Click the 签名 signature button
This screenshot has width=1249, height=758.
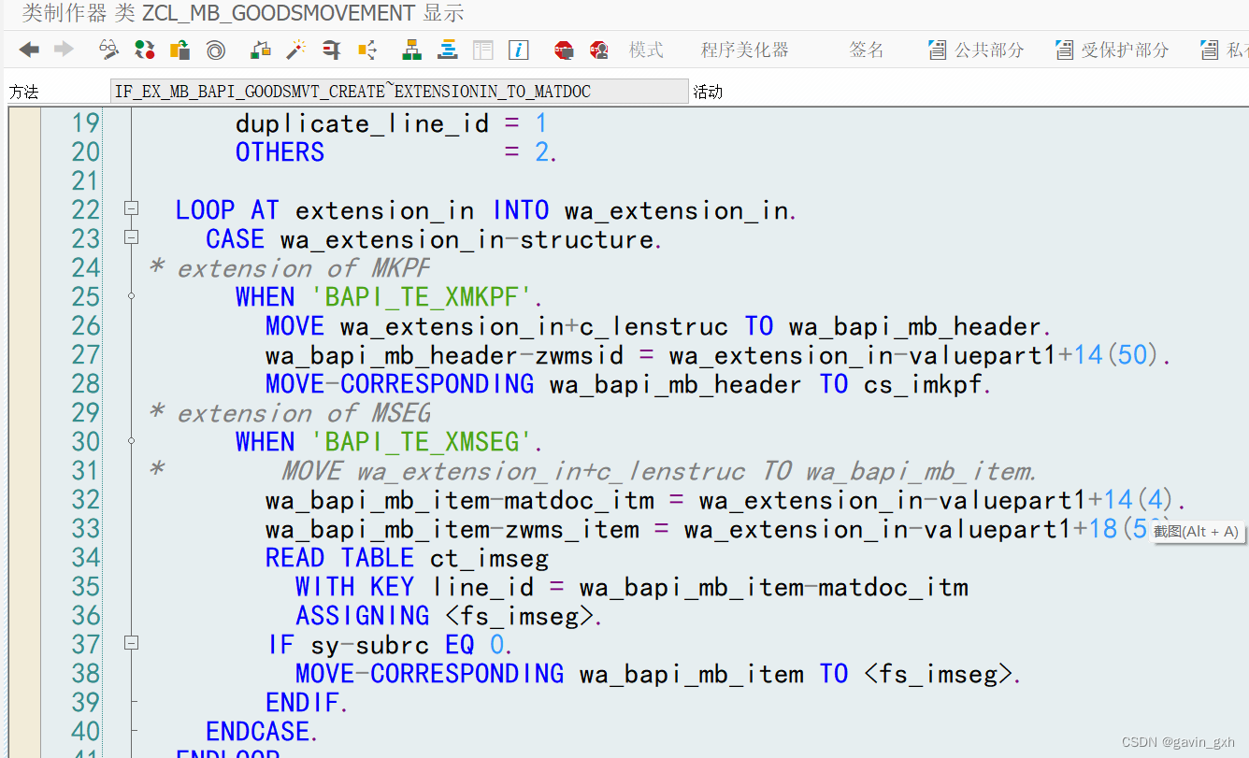coord(866,49)
